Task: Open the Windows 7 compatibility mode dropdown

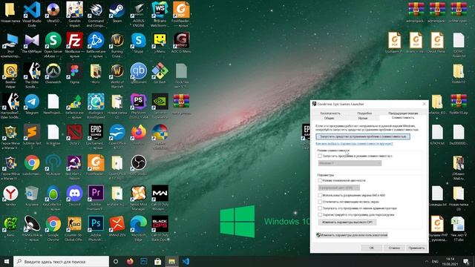Action: (x=350, y=163)
